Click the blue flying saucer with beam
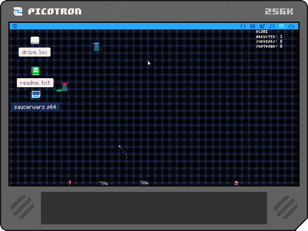 [x=96, y=46]
